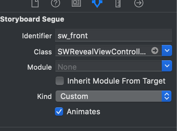This screenshot has height=131, width=177.
Task: Enable Inherit Module From Target
Action: coord(60,81)
